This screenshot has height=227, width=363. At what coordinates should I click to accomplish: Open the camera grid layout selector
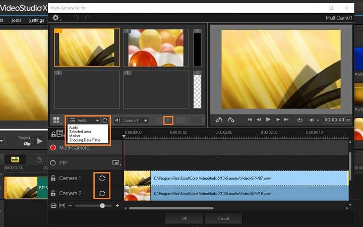pos(56,120)
